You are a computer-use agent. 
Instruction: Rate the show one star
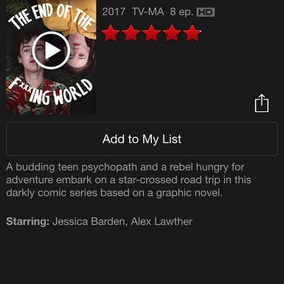tap(111, 33)
